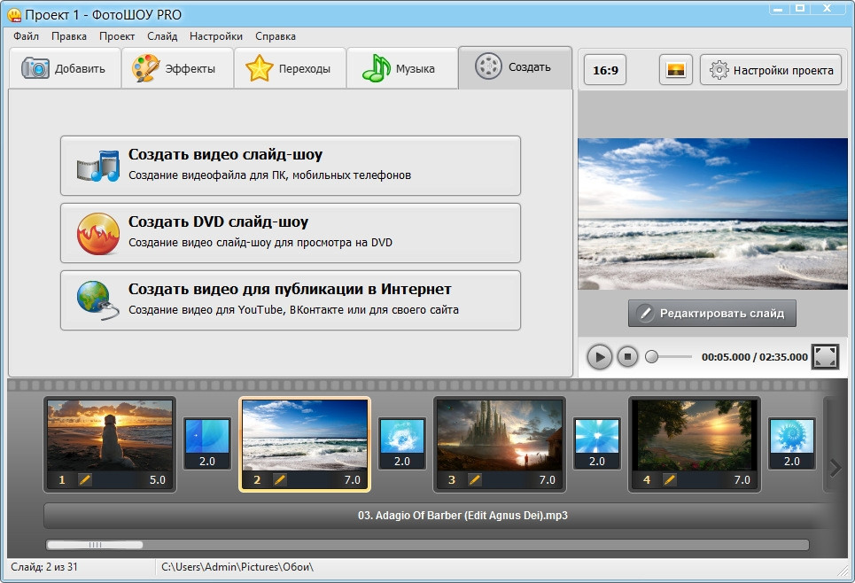Click Создать видео слайд-шоу button
The image size is (855, 583).
tap(291, 166)
